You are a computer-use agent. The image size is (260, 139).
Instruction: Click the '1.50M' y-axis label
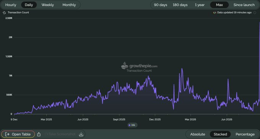[9, 56]
